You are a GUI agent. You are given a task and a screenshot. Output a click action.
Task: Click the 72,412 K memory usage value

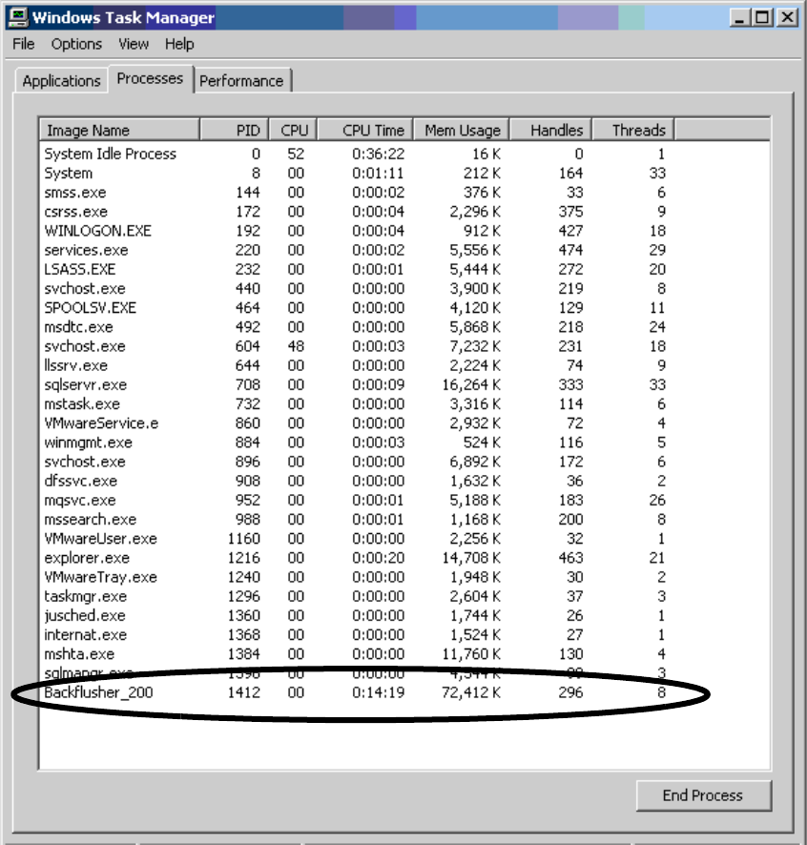click(471, 692)
